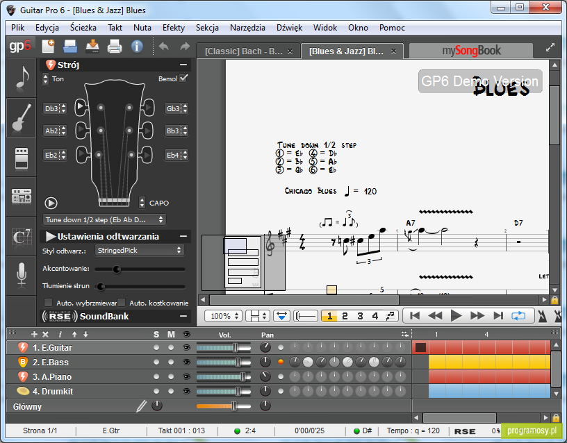
Task: Collapse the Ustawienia odtwarzania panel
Action: [x=183, y=236]
